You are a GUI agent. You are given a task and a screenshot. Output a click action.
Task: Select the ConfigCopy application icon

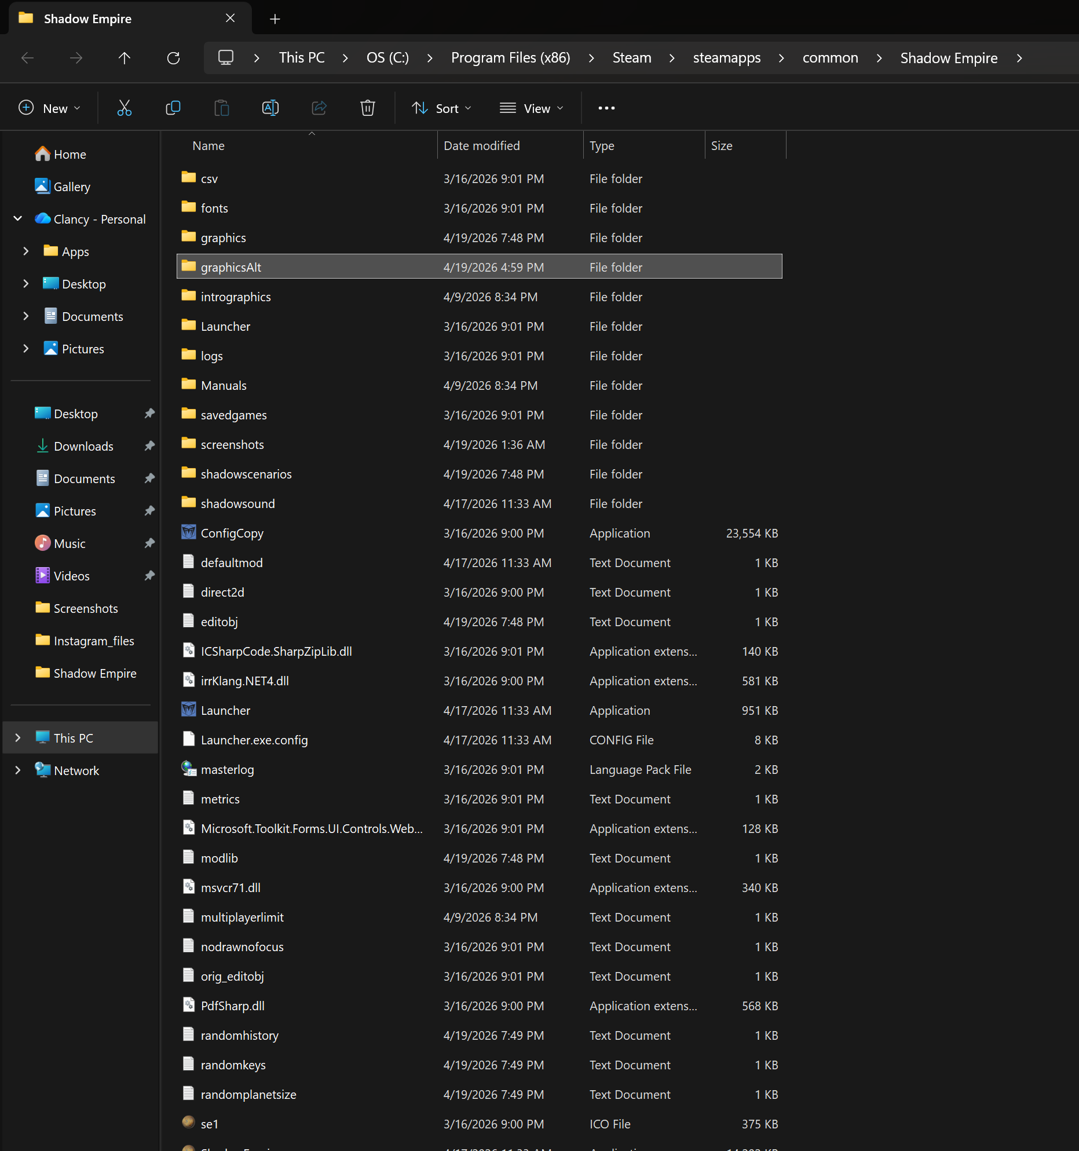tap(188, 532)
